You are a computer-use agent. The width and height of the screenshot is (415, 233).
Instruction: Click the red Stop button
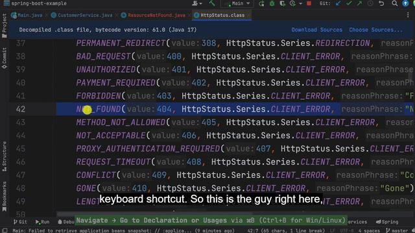coord(309,3)
